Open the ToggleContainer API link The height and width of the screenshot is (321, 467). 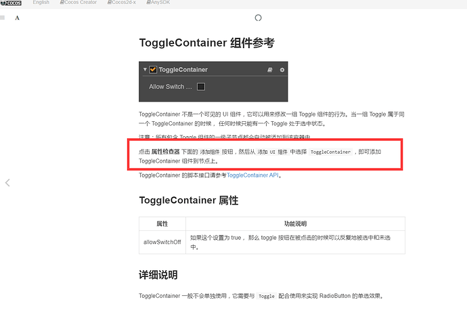point(252,175)
